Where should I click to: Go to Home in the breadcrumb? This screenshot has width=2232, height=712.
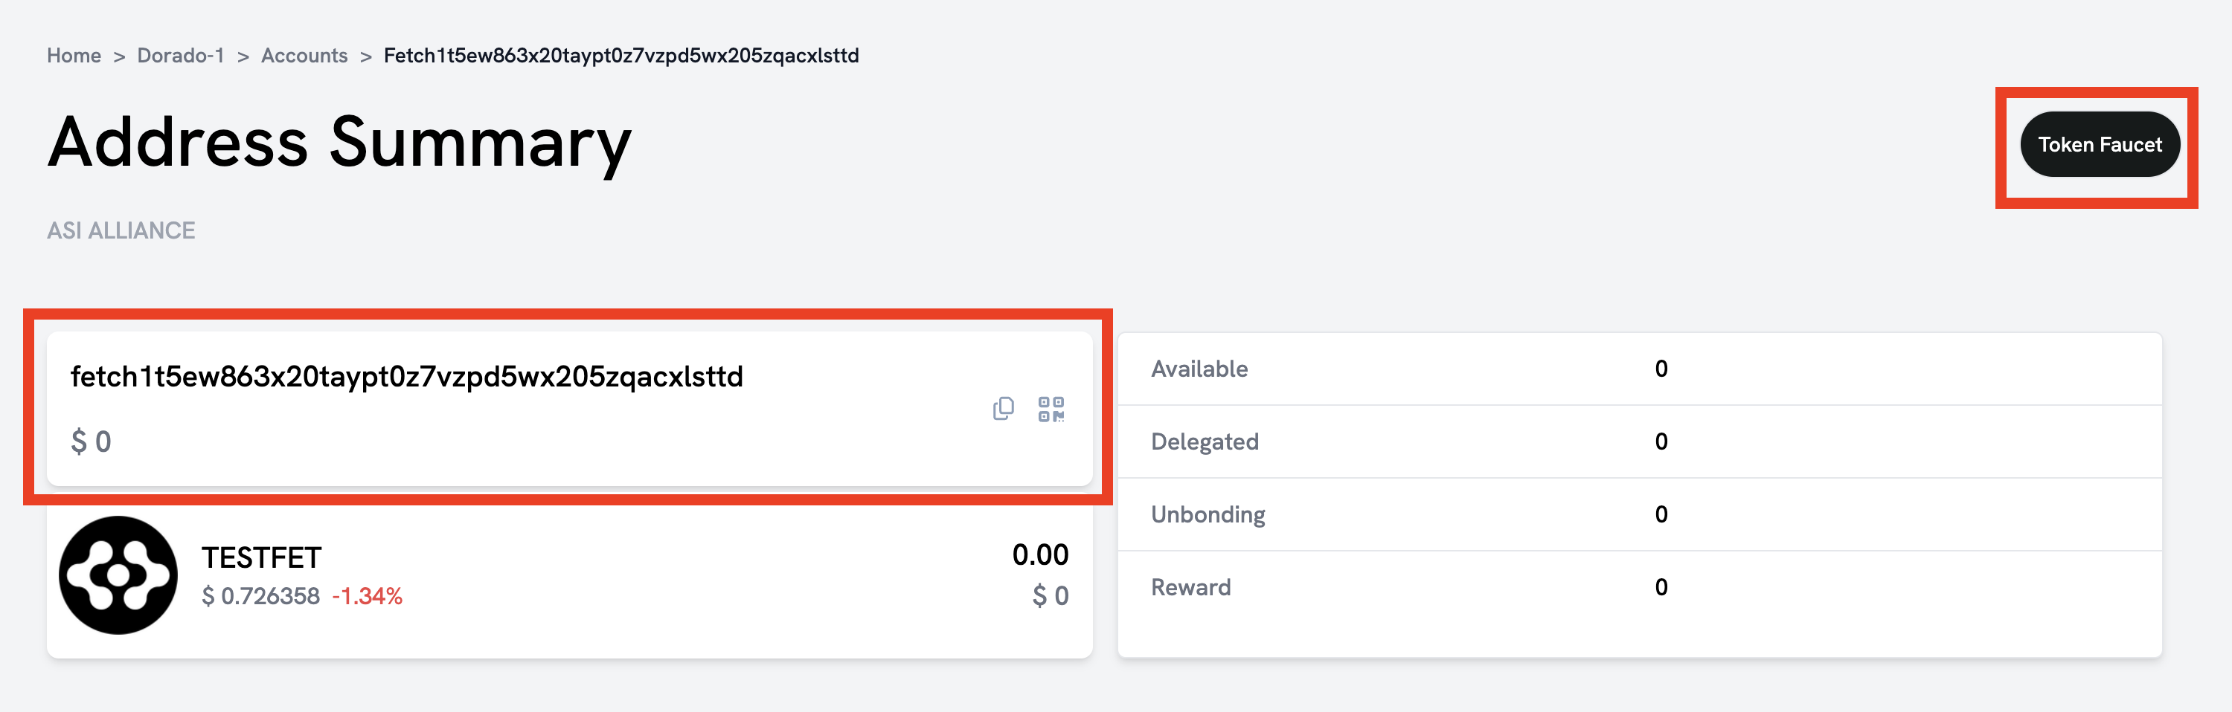(74, 55)
